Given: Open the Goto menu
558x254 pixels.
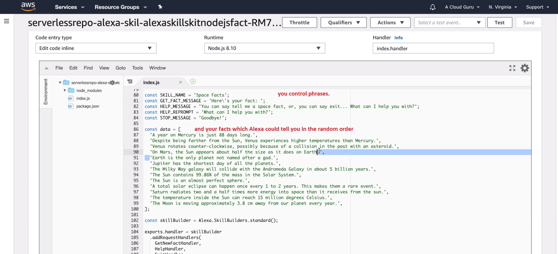Looking at the screenshot, I should tap(120, 68).
